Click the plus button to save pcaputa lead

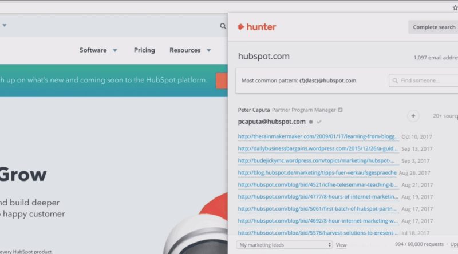(413, 116)
